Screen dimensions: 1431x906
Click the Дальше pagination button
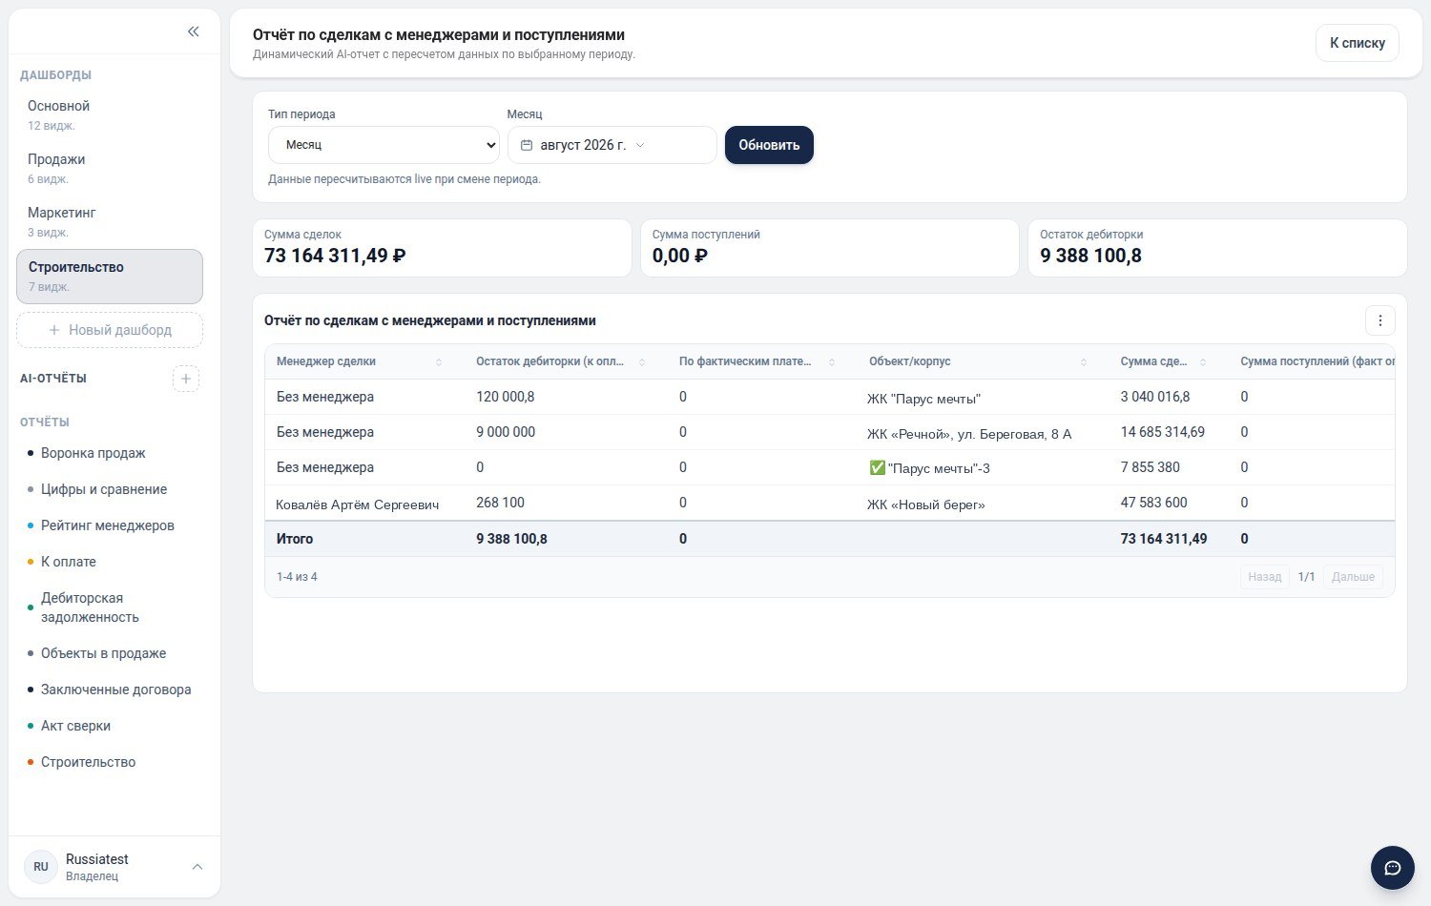(1353, 577)
